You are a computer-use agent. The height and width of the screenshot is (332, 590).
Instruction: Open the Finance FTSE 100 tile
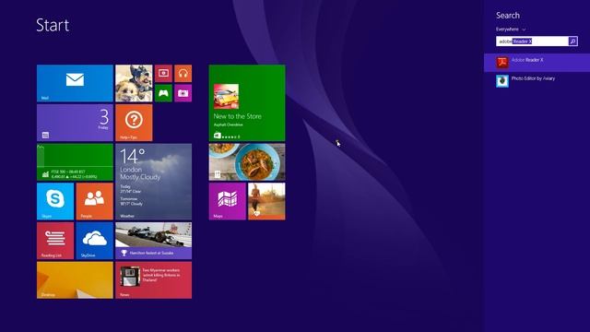click(75, 162)
